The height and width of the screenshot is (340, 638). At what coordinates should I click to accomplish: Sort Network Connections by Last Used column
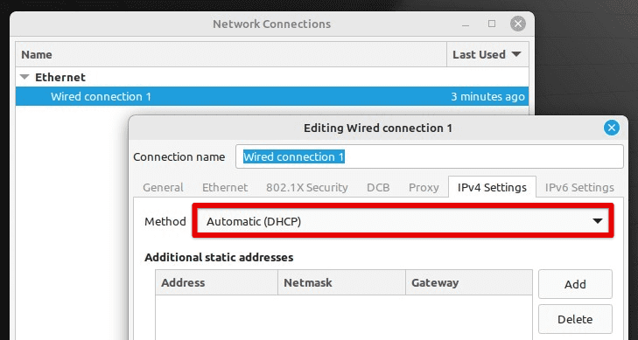pyautogui.click(x=487, y=54)
